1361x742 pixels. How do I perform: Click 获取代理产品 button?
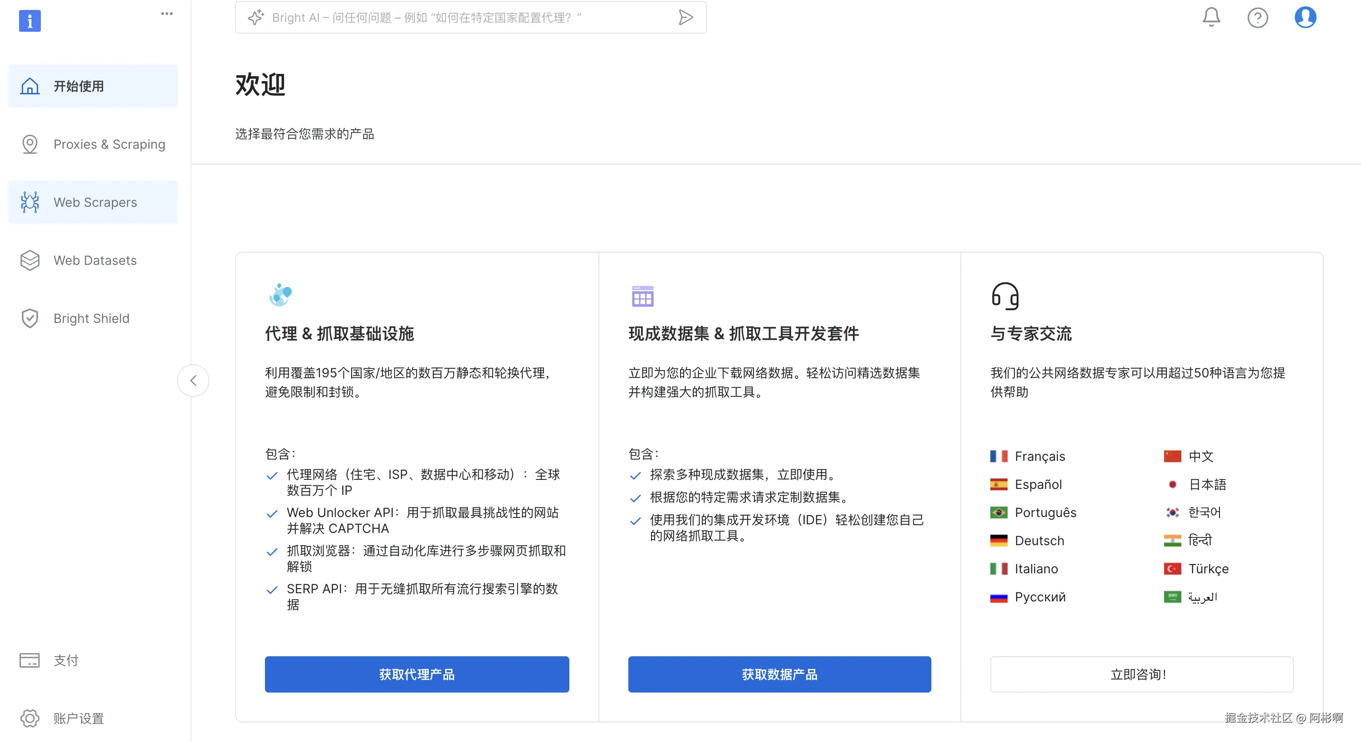[417, 674]
